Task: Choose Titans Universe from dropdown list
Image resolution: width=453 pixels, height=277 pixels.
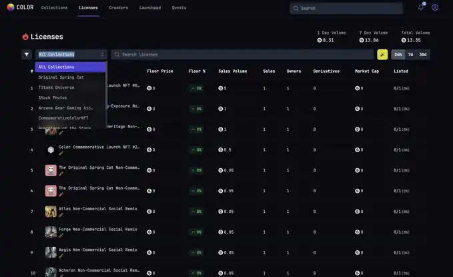Action: (x=57, y=87)
